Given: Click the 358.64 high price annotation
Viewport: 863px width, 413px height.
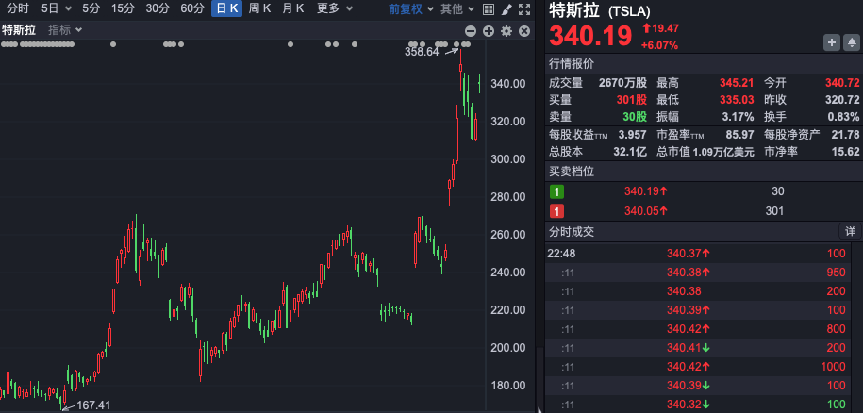Looking at the screenshot, I should click(x=422, y=52).
